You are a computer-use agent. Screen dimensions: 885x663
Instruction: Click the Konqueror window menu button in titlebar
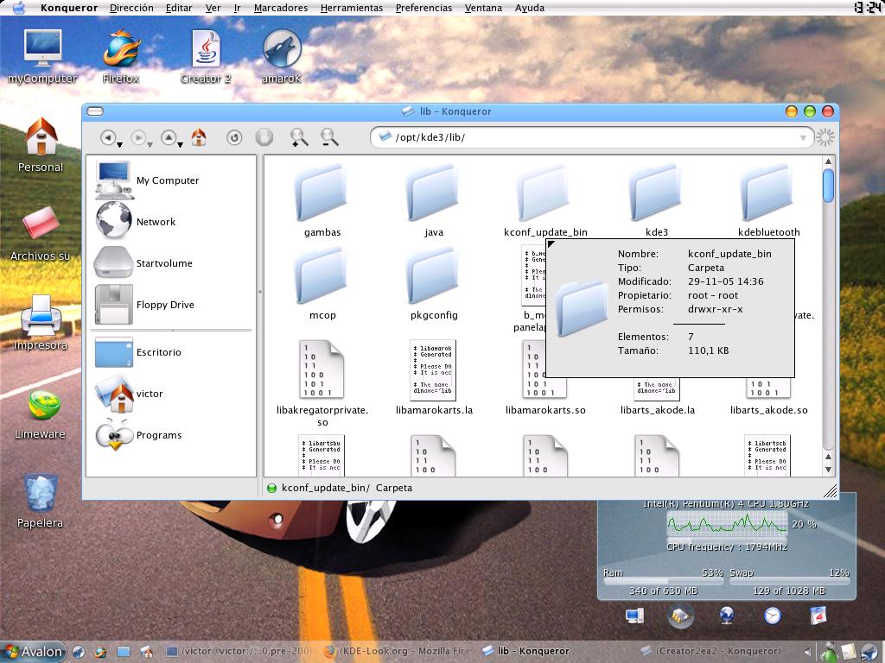pyautogui.click(x=95, y=111)
